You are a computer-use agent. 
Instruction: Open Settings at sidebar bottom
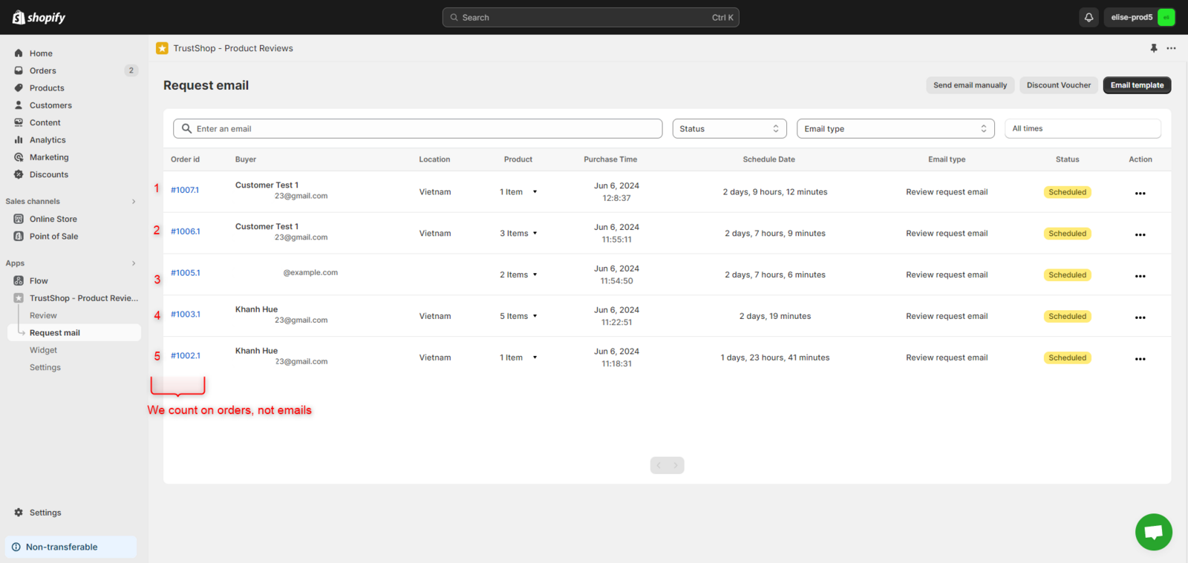(45, 513)
